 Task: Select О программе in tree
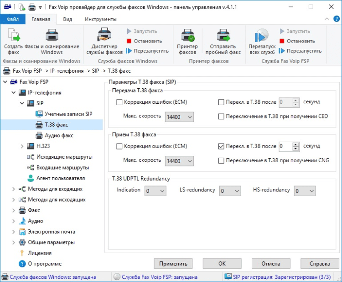40,264
